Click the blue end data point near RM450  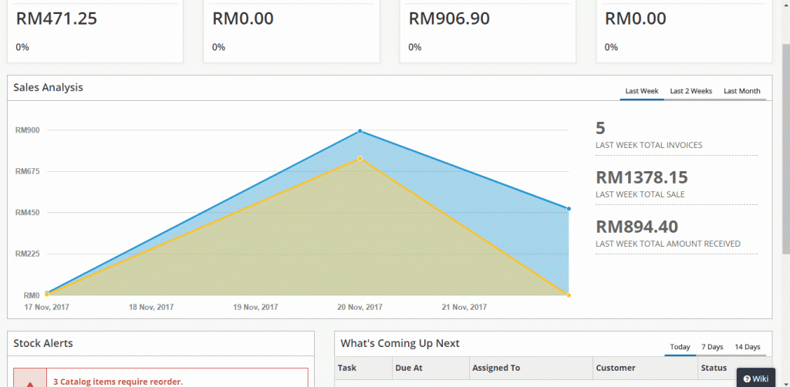pos(569,209)
